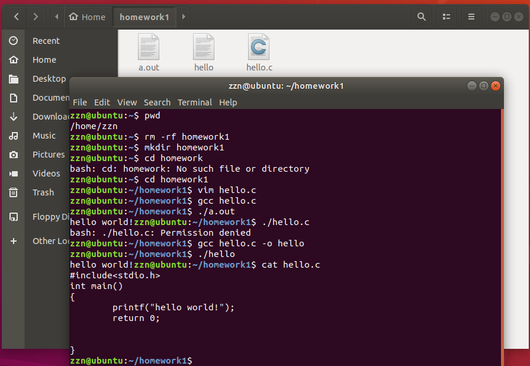Select the hello.c C source file icon
This screenshot has height=366, width=530.
[259, 47]
